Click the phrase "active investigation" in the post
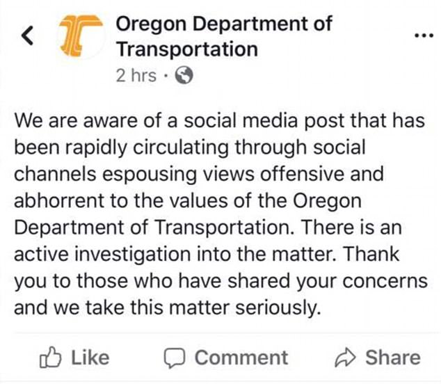441x384 pixels. [x=111, y=255]
